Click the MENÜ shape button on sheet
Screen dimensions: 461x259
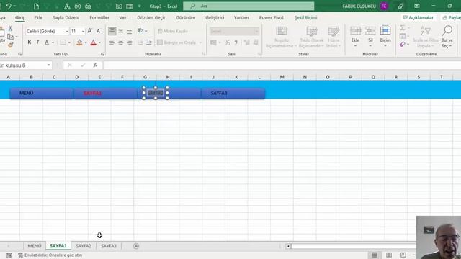41,93
